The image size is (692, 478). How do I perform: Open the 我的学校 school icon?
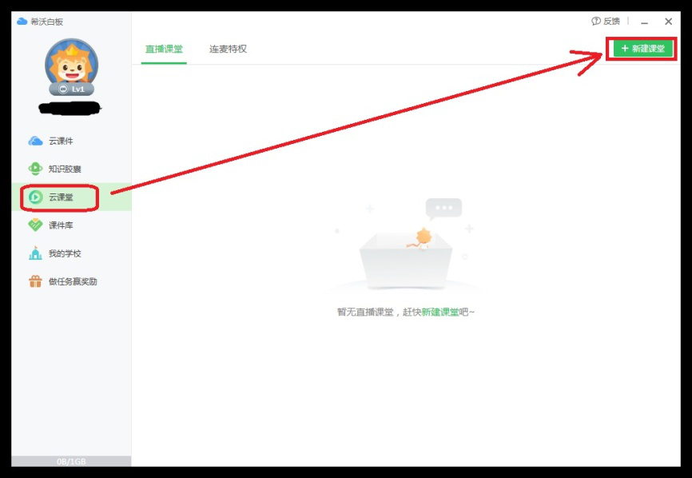pos(35,253)
